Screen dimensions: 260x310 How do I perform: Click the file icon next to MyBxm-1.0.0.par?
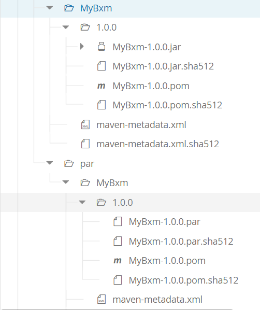pos(118,221)
